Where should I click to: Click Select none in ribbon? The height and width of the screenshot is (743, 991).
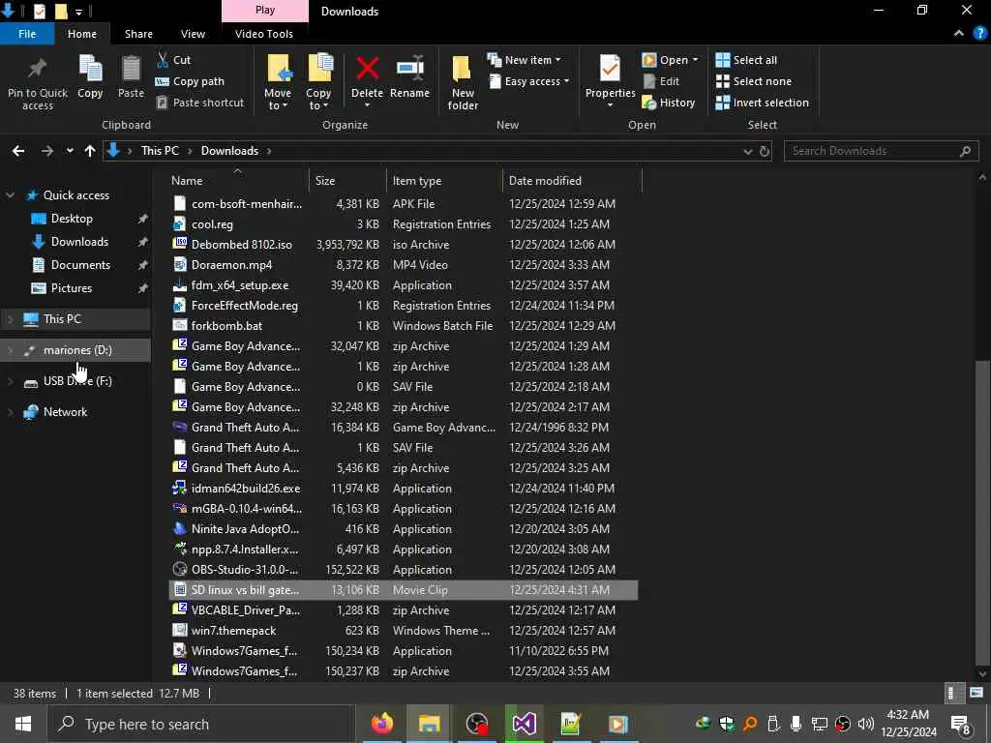click(753, 81)
